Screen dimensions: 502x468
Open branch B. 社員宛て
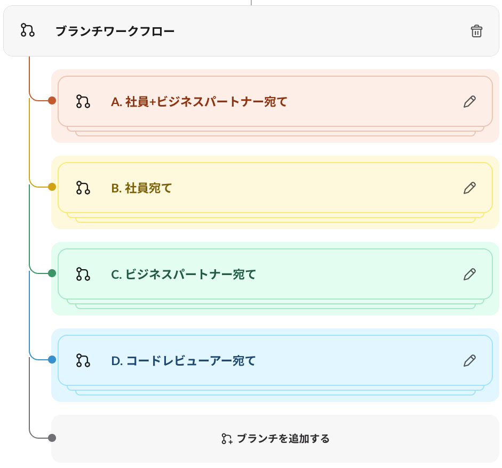[x=141, y=188]
